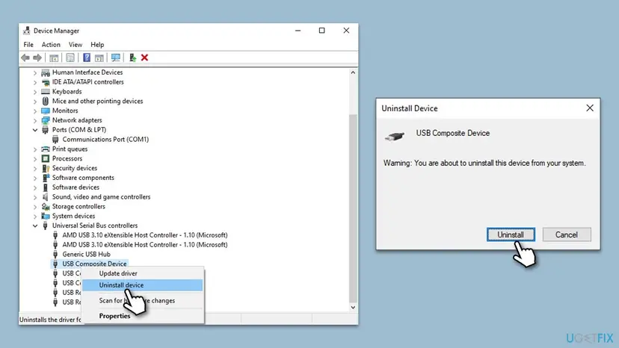Click the Network adapters icon
The width and height of the screenshot is (619, 348).
click(x=46, y=120)
